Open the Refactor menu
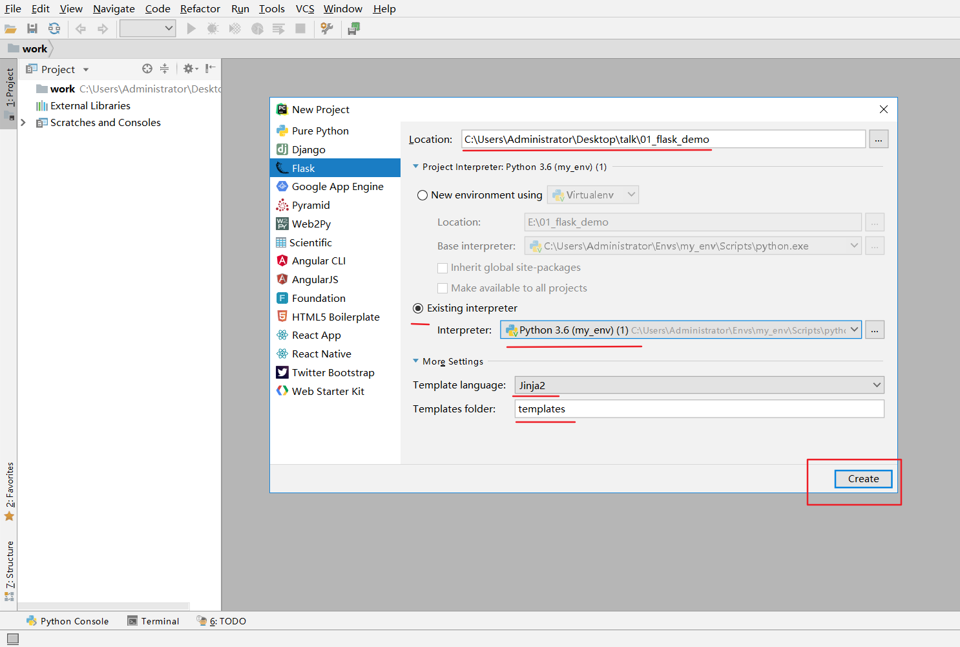Screen dimensions: 960x647 [200, 9]
